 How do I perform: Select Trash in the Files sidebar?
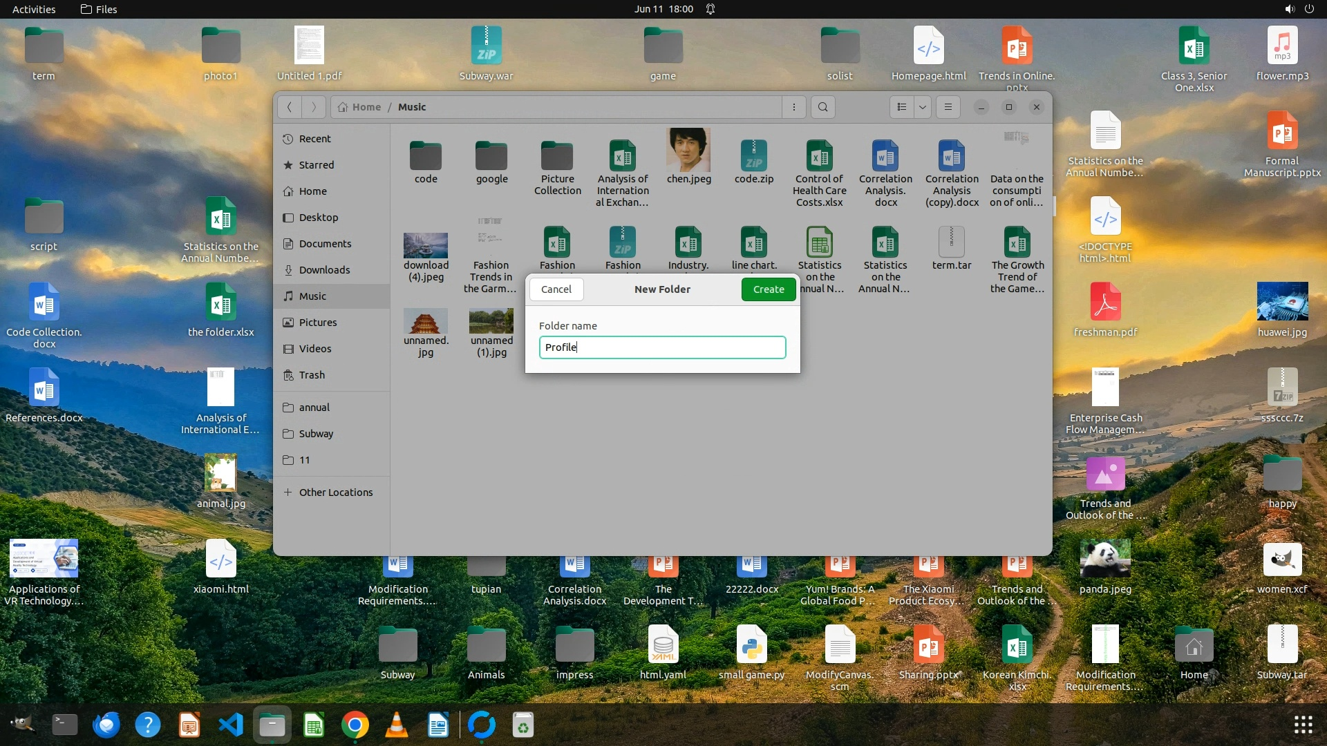[x=312, y=375]
